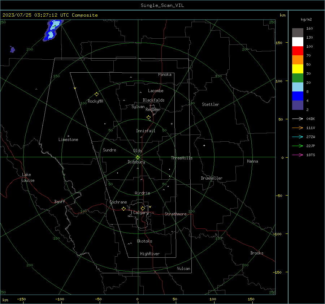
Task: Click the Single_Scan_VIL title text
Action: [162, 5]
